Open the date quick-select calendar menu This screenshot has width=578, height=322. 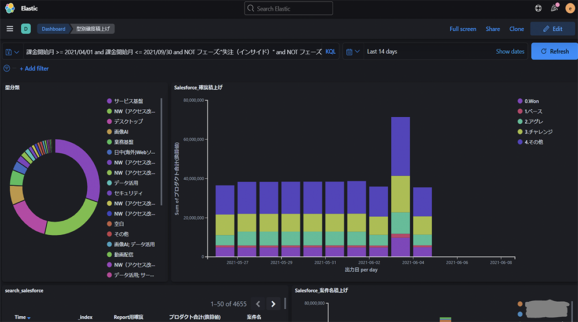(x=353, y=51)
